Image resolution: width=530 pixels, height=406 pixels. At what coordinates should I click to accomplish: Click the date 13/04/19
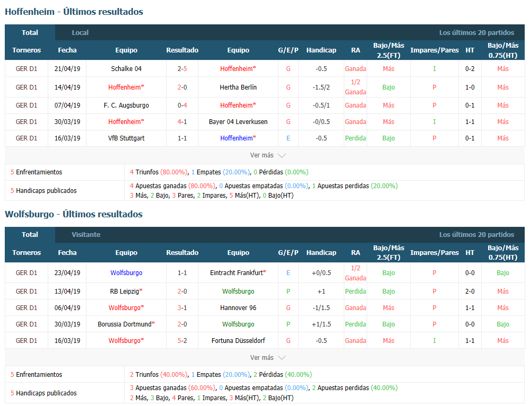point(67,292)
